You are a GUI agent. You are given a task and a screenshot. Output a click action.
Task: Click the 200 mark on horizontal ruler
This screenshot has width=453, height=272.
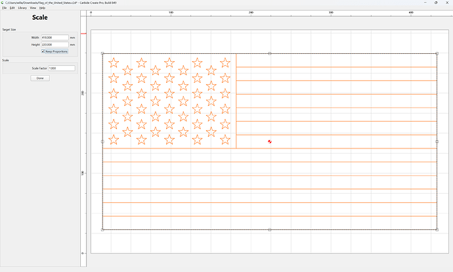point(251,12)
